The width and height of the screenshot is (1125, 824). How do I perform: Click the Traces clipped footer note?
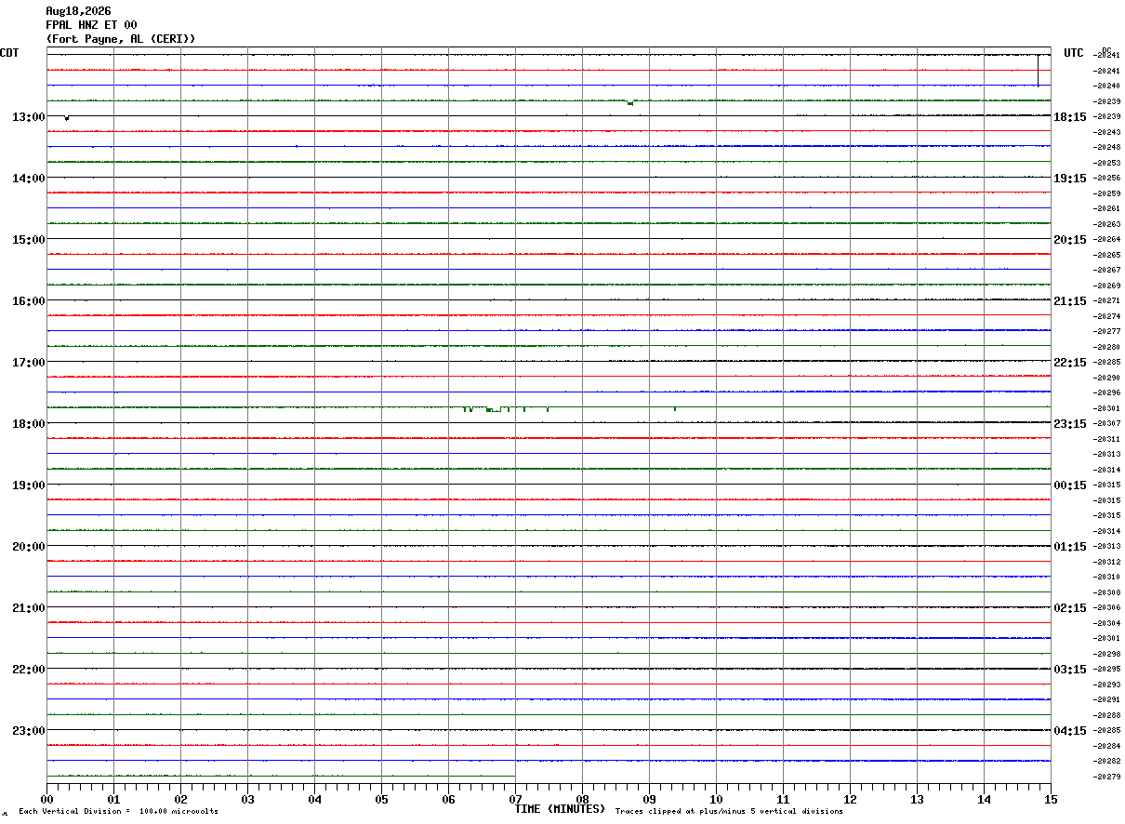click(x=729, y=812)
